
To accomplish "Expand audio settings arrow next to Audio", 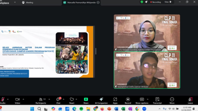I will point(8,99).
